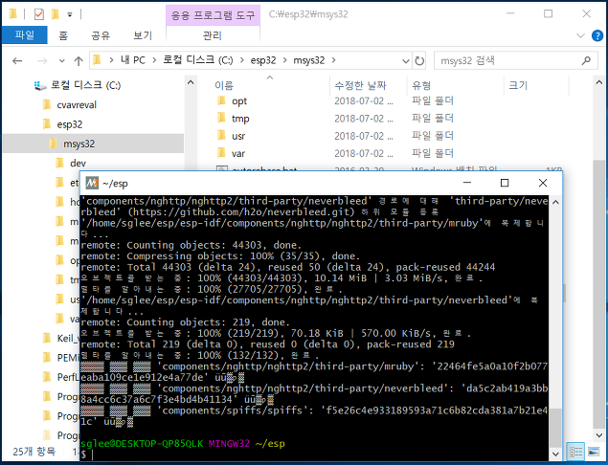608x465 pixels.
Task: Sort files by 수정한 날짜 column
Action: tap(360, 85)
